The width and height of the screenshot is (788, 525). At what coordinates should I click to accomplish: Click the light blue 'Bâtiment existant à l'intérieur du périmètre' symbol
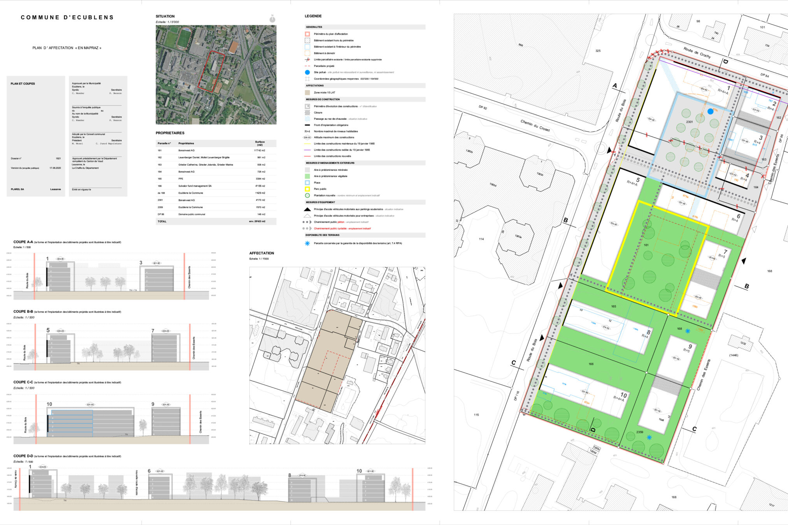(x=307, y=47)
